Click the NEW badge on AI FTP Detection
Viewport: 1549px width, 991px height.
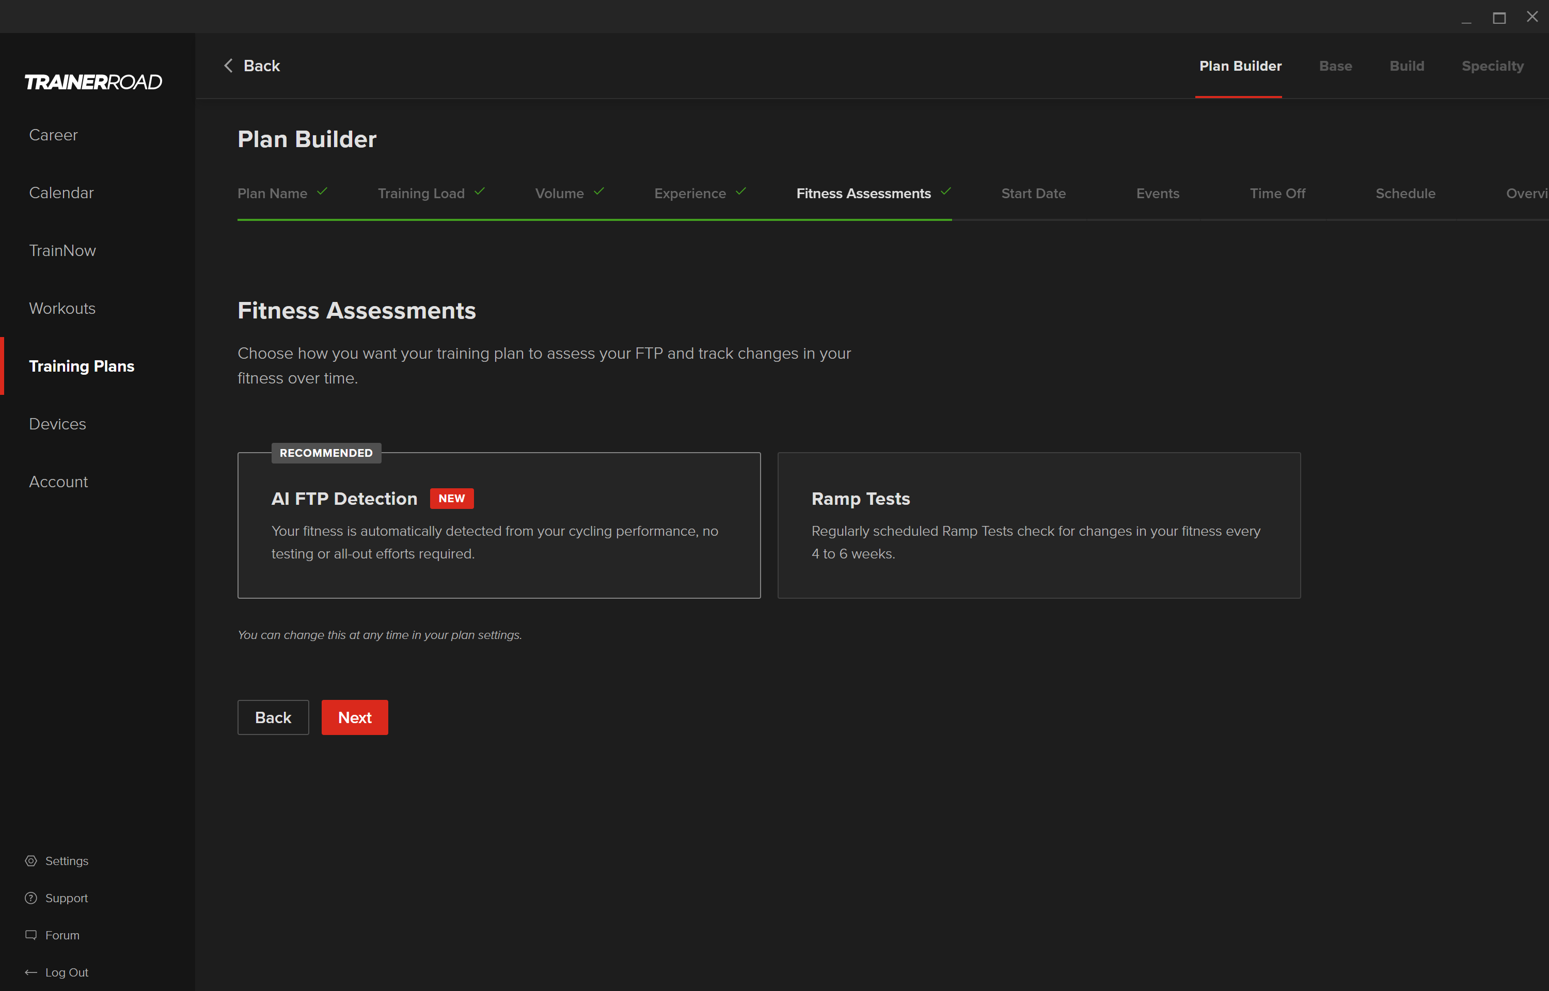tap(451, 498)
